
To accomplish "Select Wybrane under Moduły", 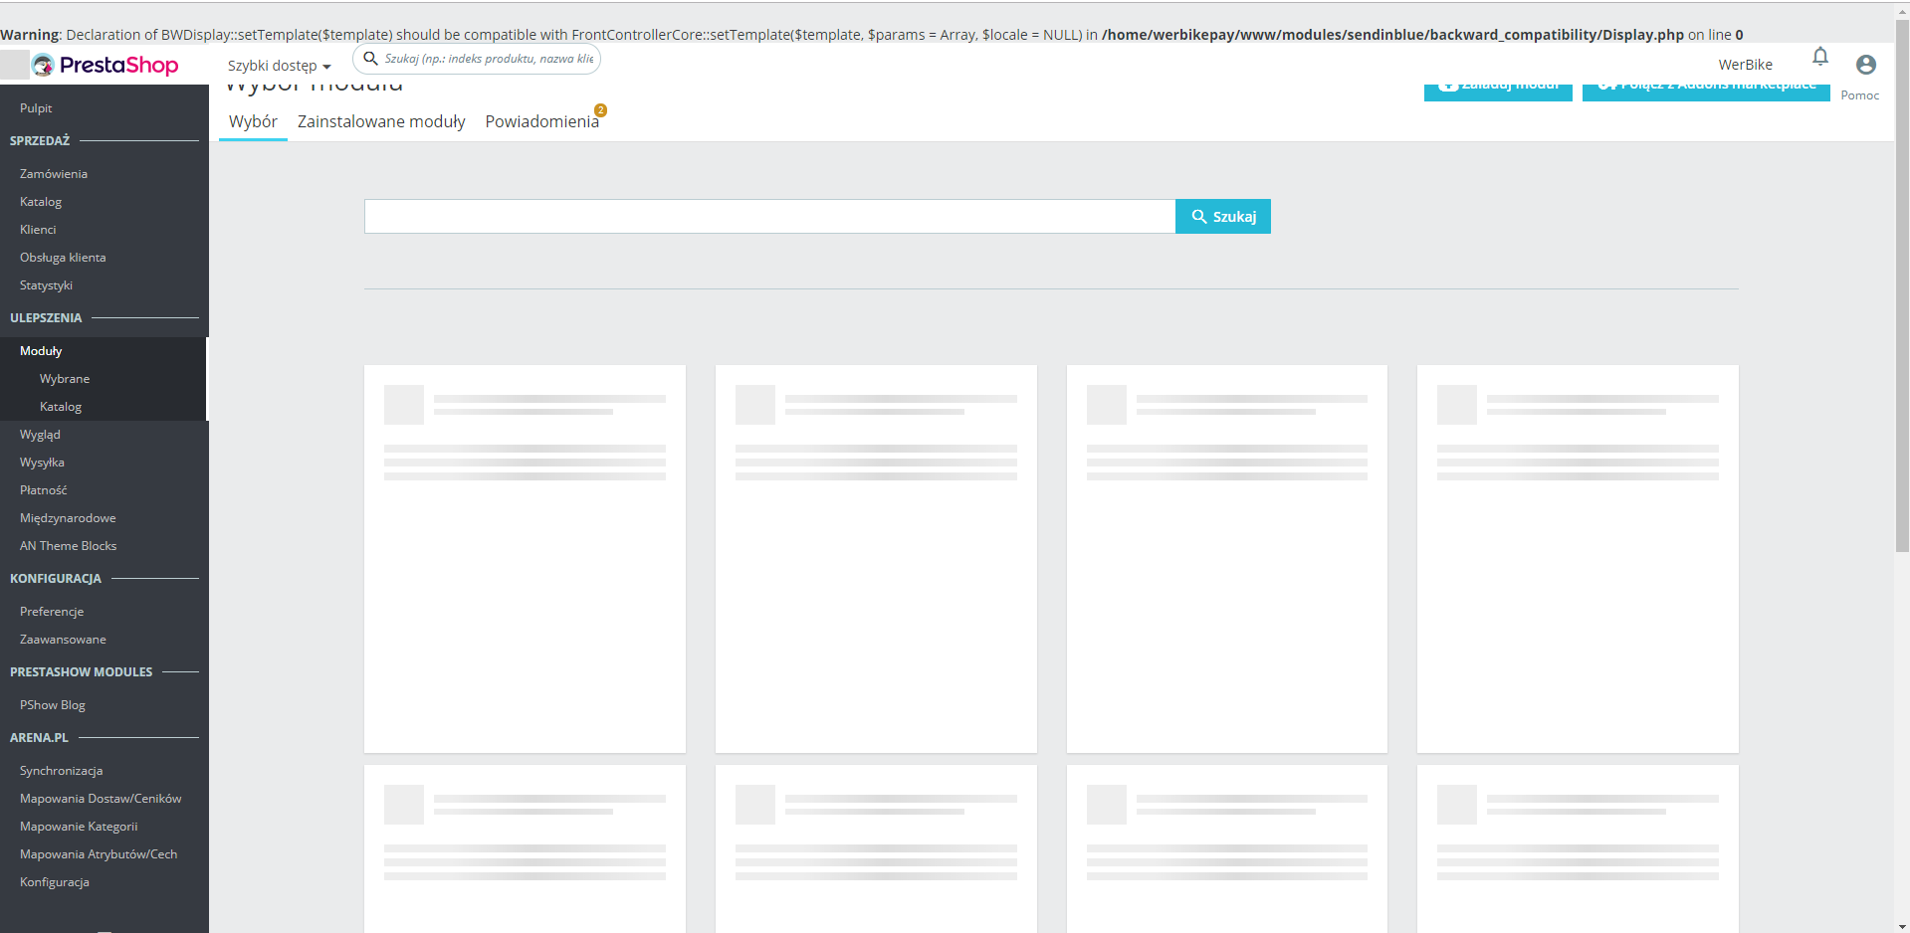I will 64,378.
